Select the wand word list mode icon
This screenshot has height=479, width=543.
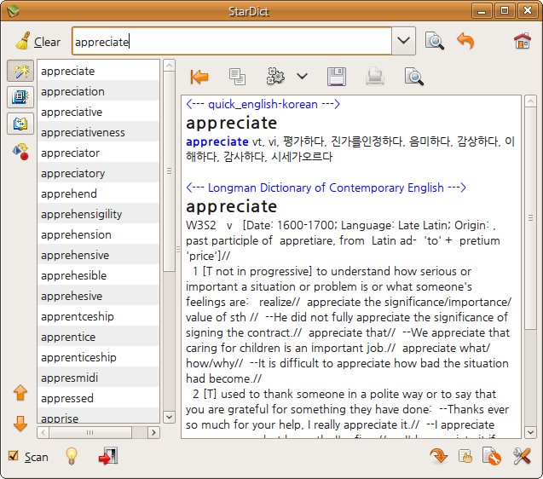(x=20, y=71)
